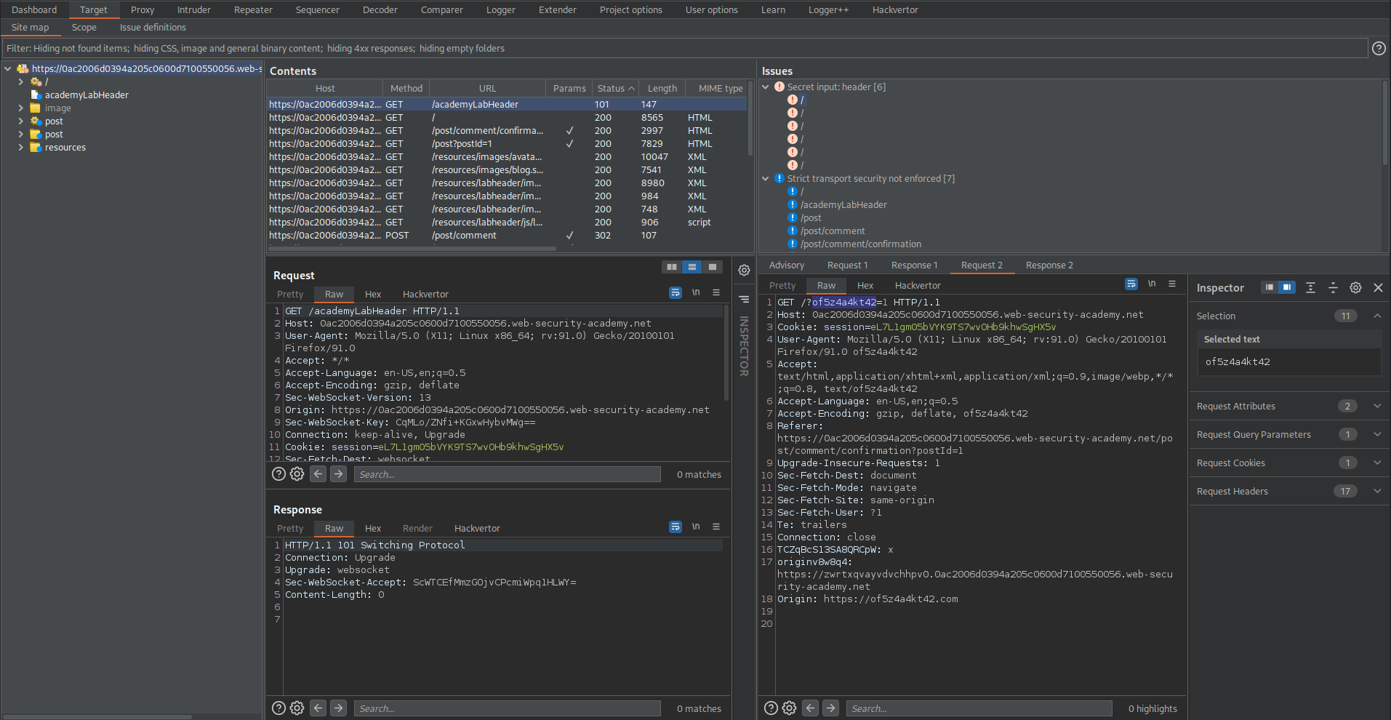
Task: Switch to the Proxy tab
Action: (x=143, y=9)
